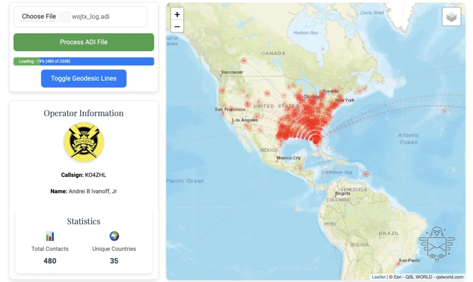
Task: Open the map layers control
Action: (451, 17)
